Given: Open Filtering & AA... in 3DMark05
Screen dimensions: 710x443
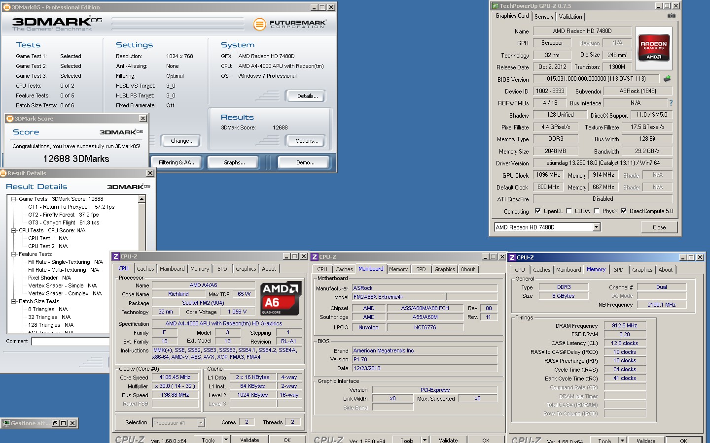Looking at the screenshot, I should 177,162.
